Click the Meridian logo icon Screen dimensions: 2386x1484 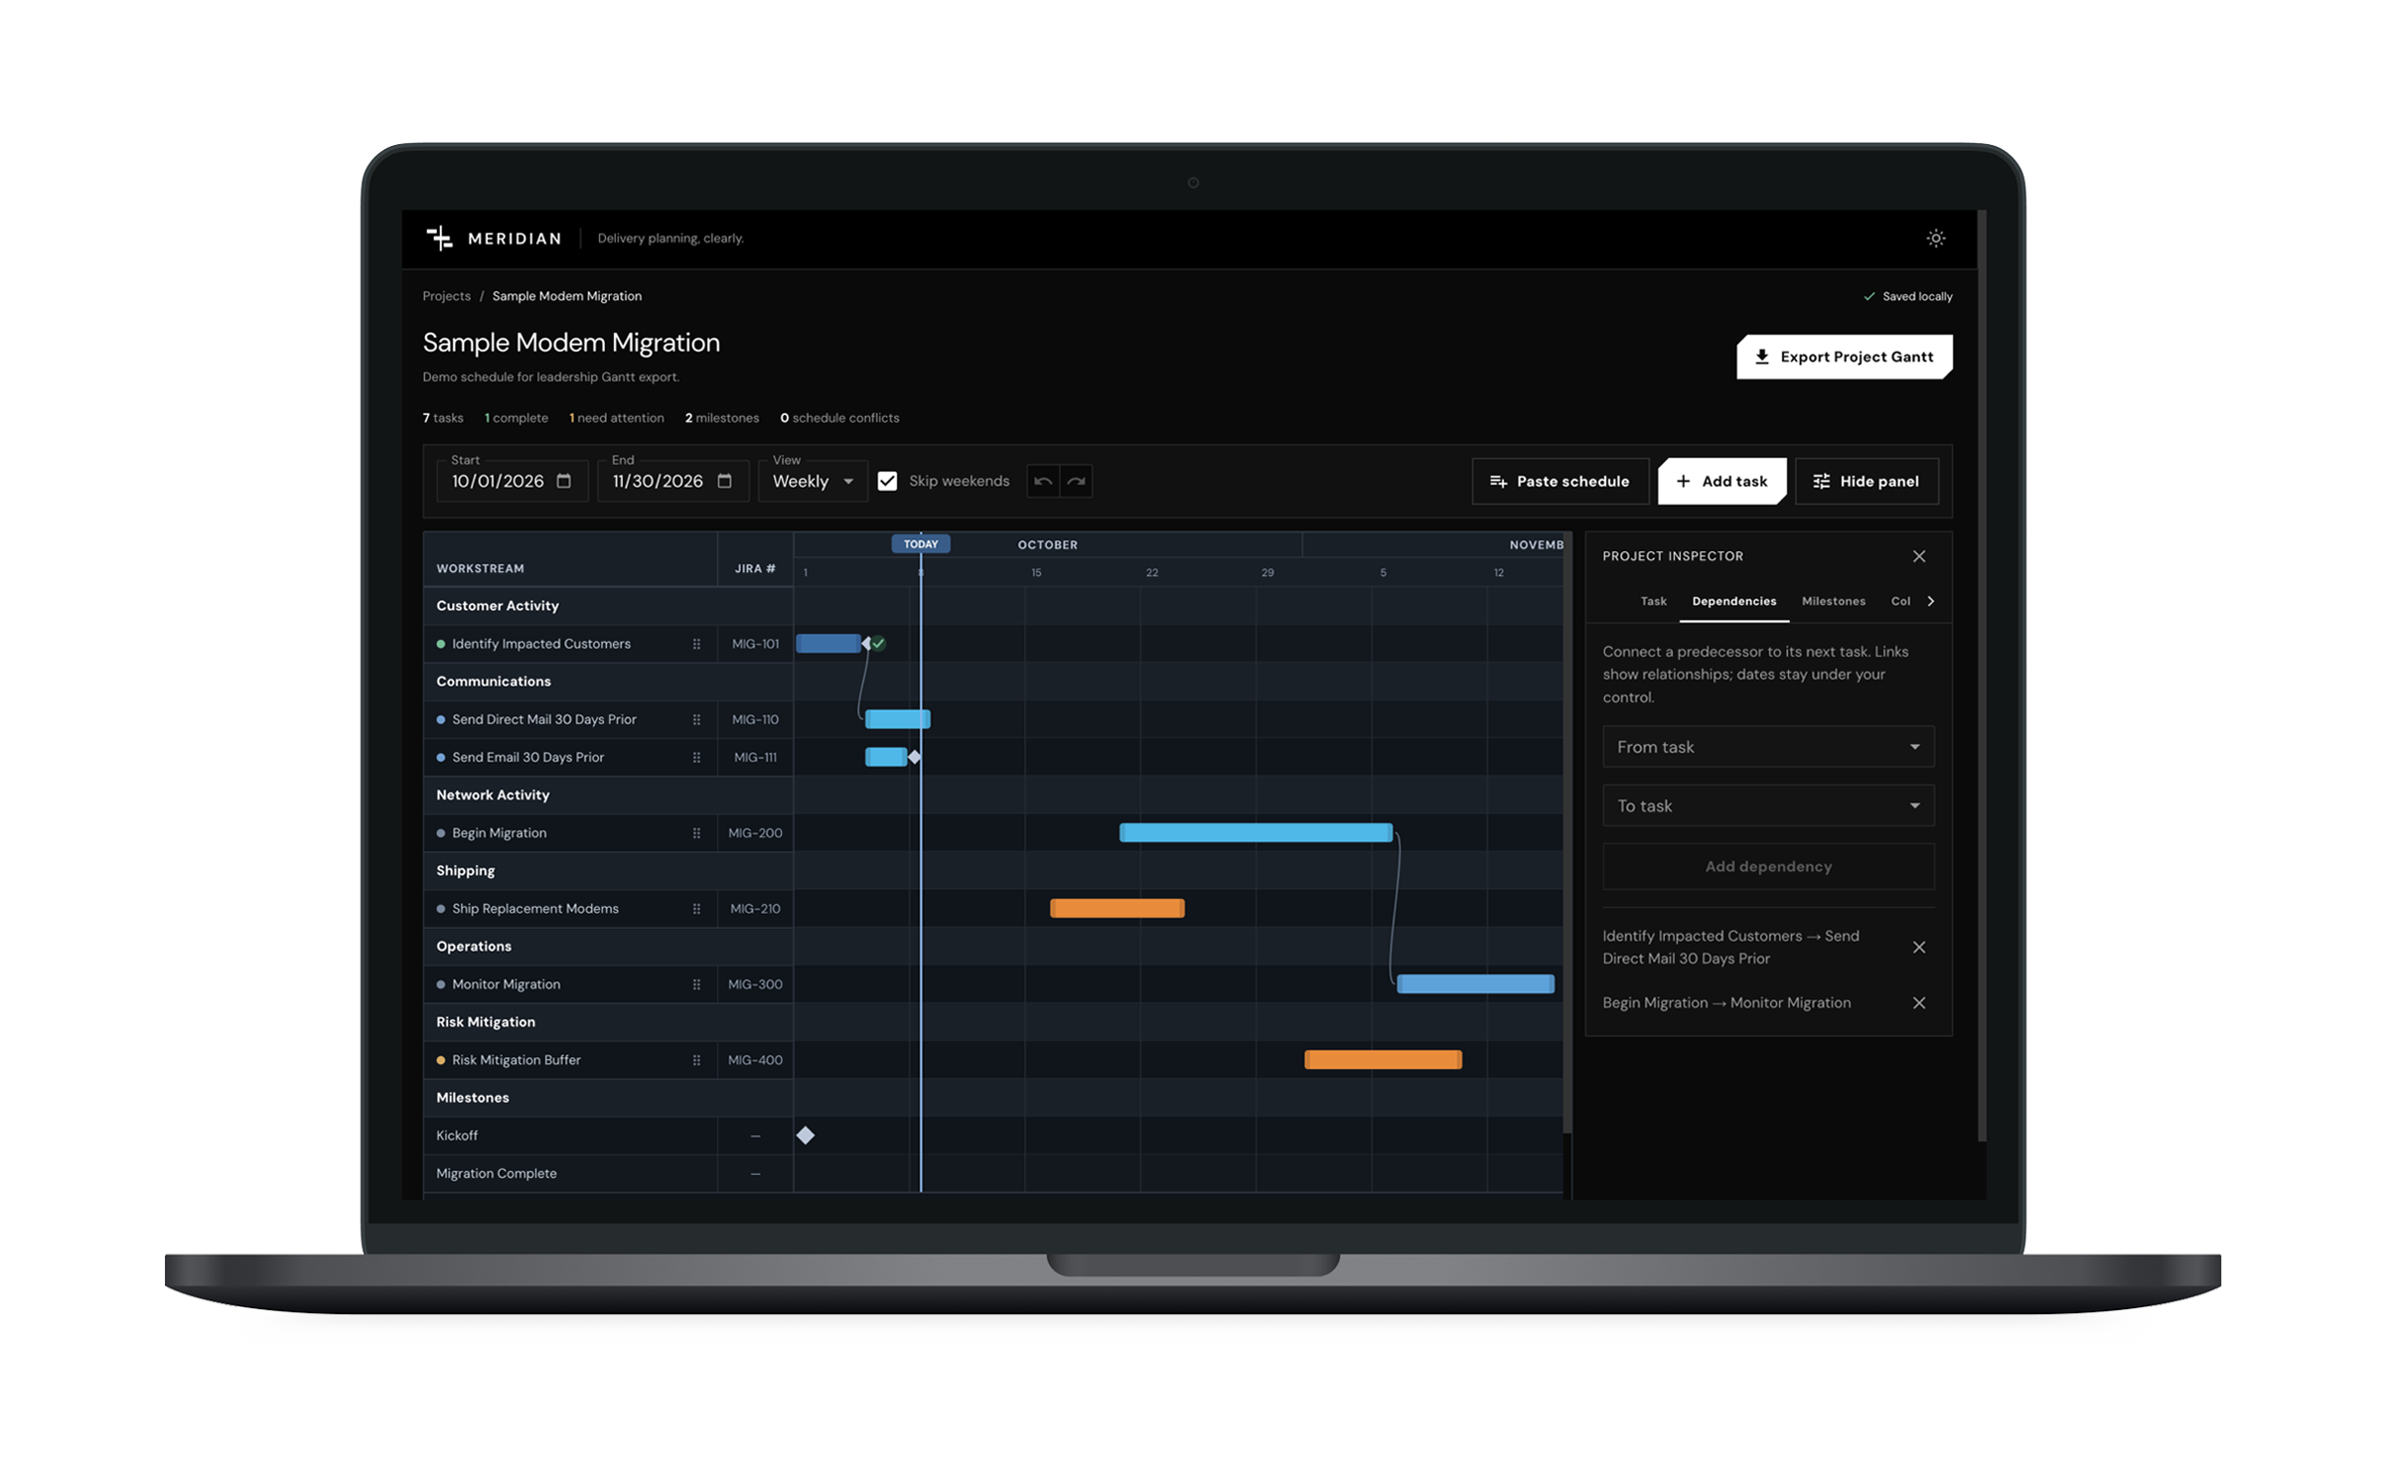[439, 238]
